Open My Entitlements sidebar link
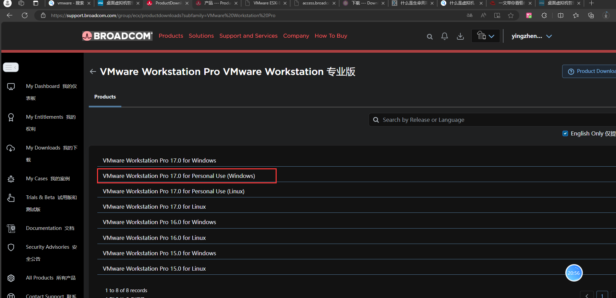The image size is (616, 298). tap(51, 123)
